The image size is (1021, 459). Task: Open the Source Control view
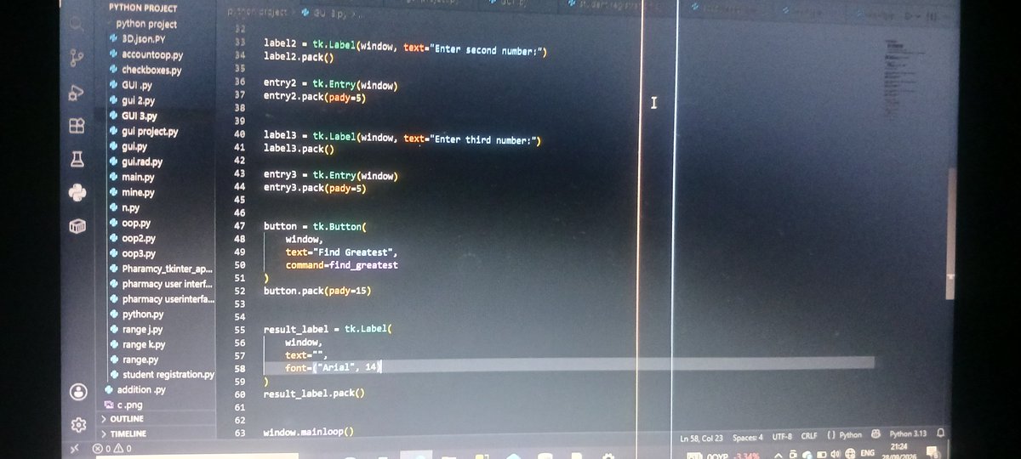[x=77, y=58]
